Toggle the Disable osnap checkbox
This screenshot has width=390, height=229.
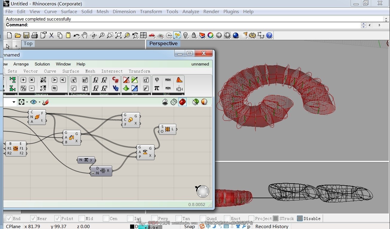click(x=300, y=219)
